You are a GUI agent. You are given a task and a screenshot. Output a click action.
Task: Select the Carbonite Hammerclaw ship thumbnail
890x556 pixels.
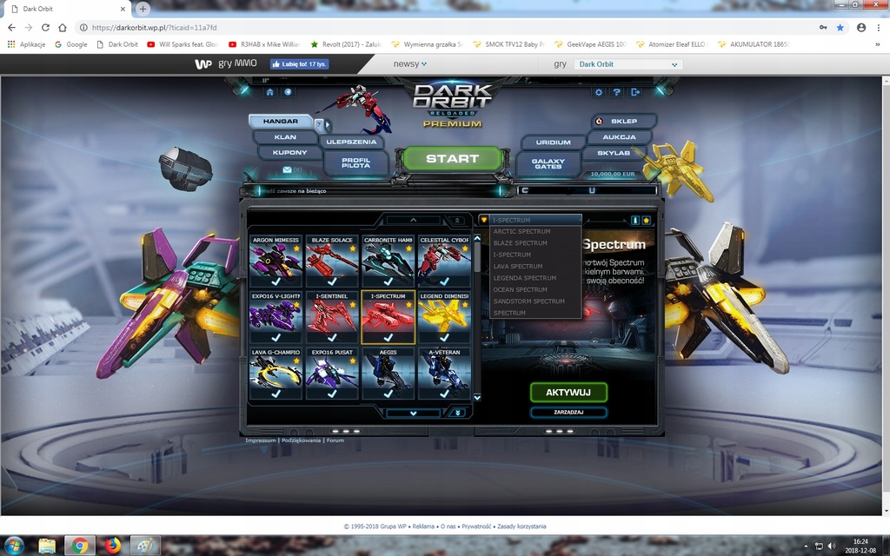pyautogui.click(x=389, y=261)
